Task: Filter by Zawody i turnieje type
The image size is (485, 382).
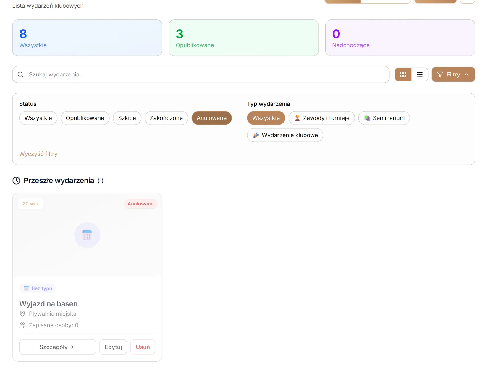Action: pyautogui.click(x=322, y=118)
